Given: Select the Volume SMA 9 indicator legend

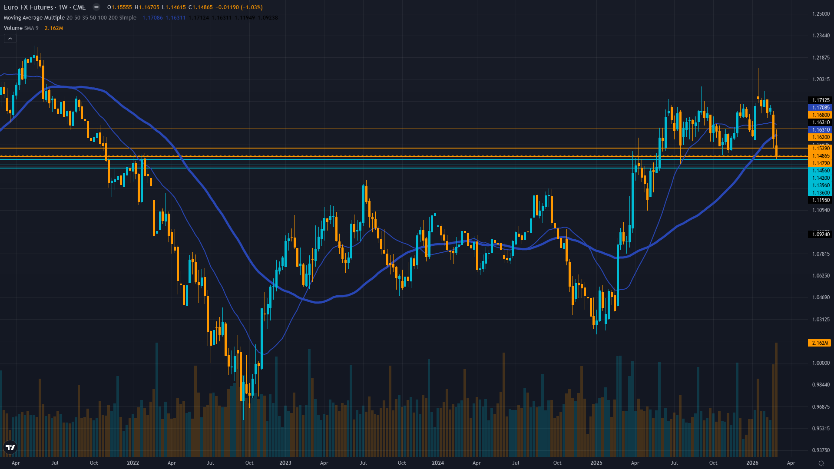Looking at the screenshot, I should point(21,28).
